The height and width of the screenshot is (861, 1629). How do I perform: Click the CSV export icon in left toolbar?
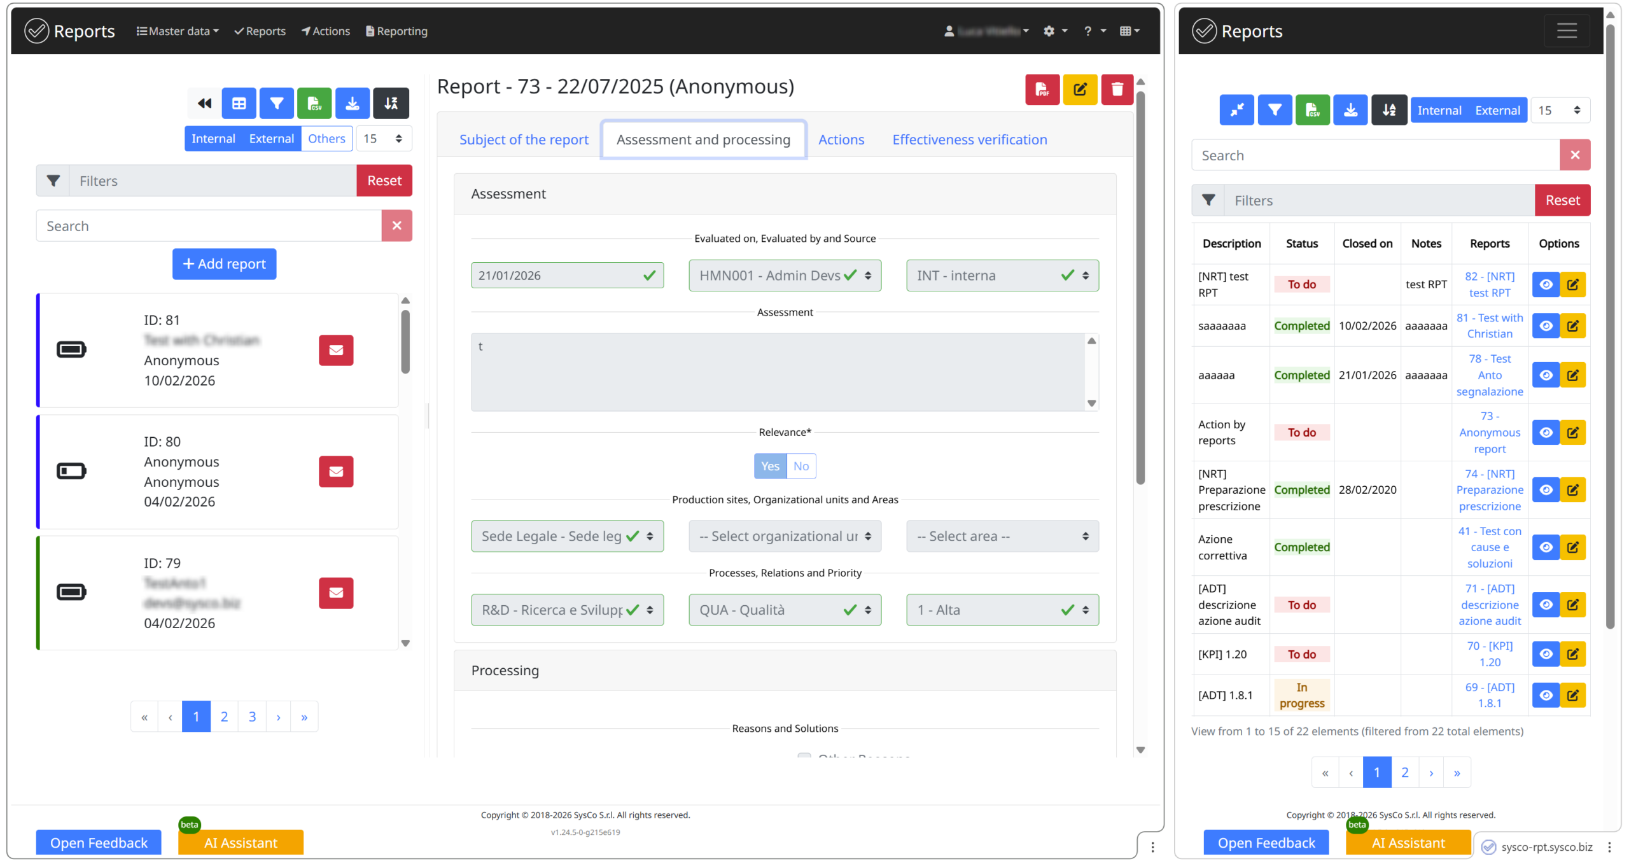(314, 103)
